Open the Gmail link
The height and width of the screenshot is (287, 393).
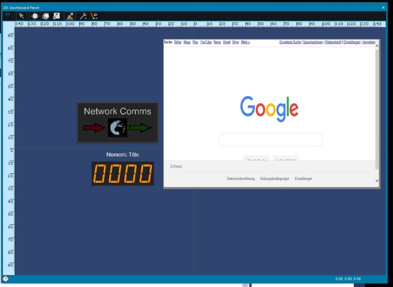[227, 42]
